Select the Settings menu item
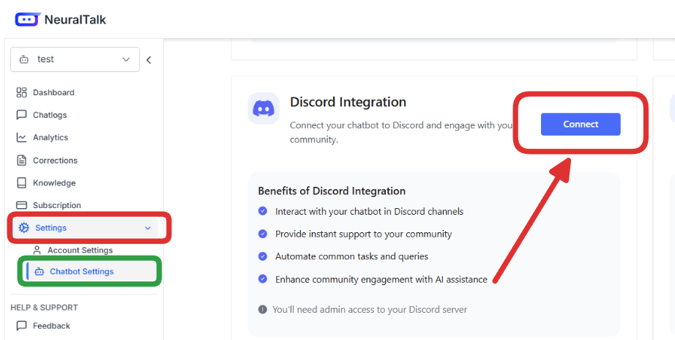 point(85,228)
